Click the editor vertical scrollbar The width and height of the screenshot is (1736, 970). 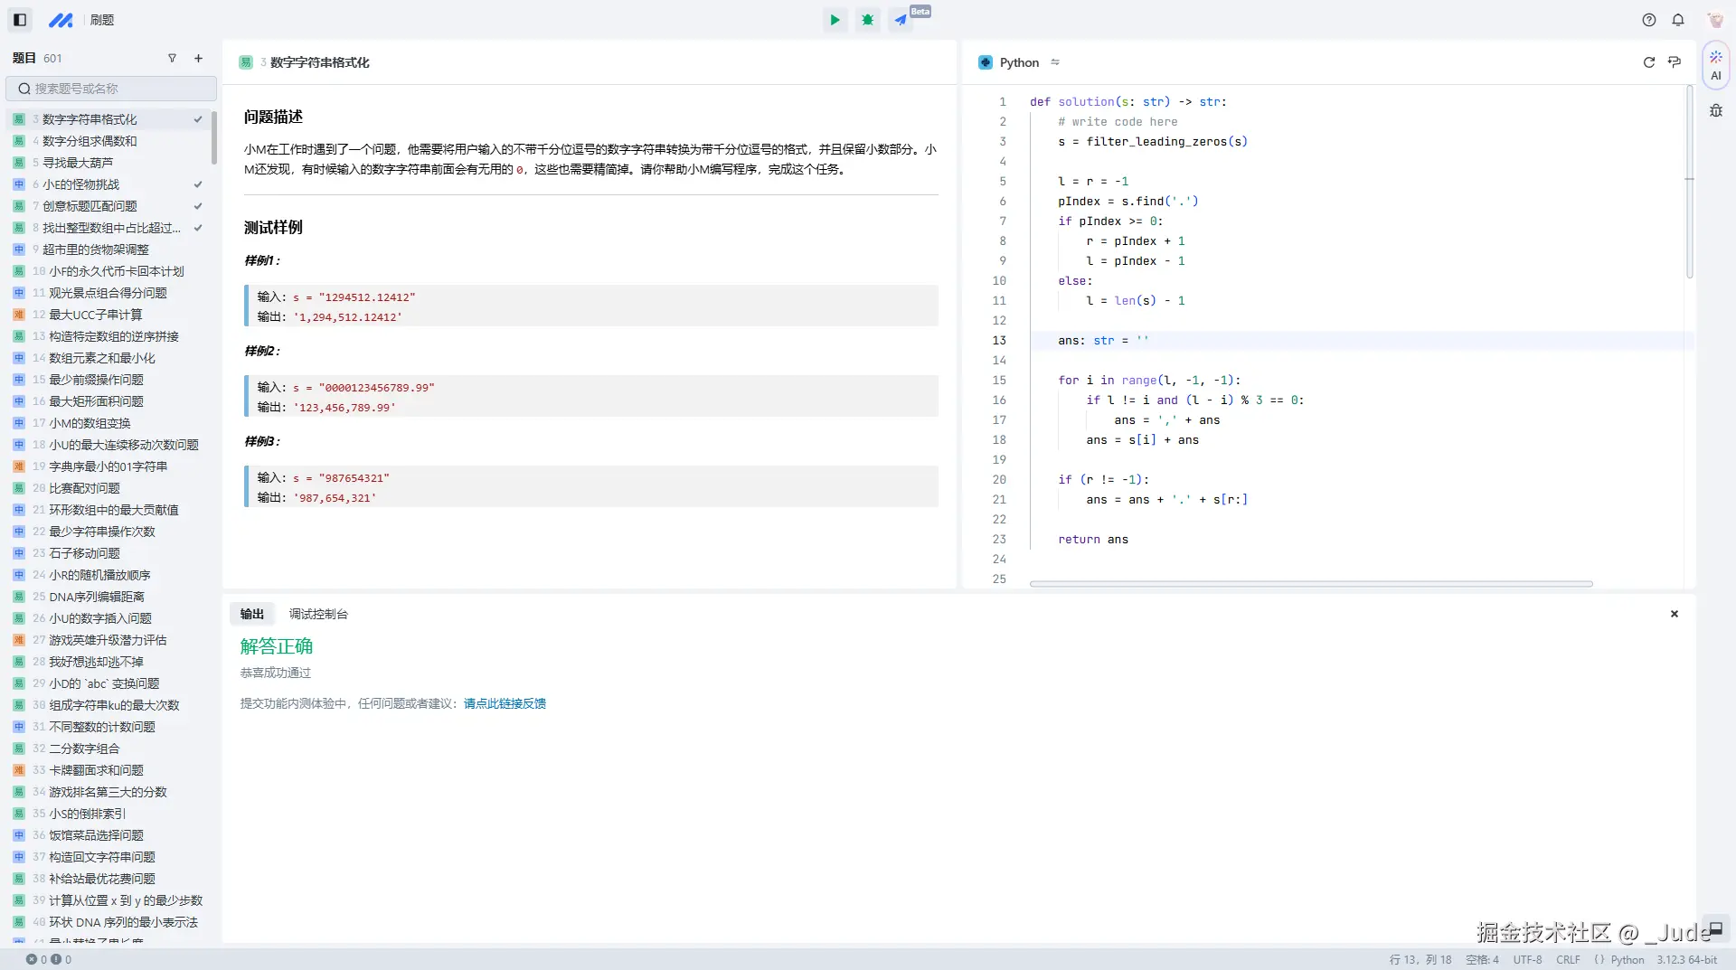(x=1689, y=183)
